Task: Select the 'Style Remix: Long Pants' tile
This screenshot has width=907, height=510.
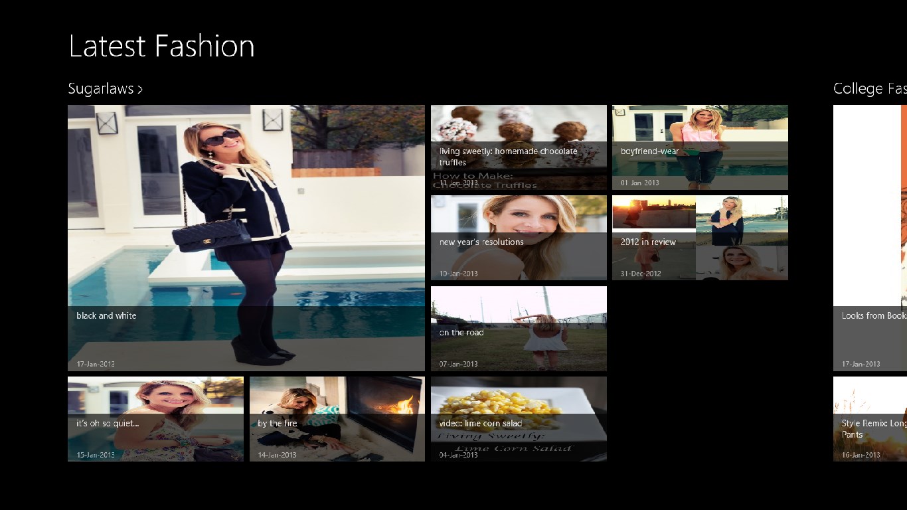Action: pyautogui.click(x=870, y=418)
